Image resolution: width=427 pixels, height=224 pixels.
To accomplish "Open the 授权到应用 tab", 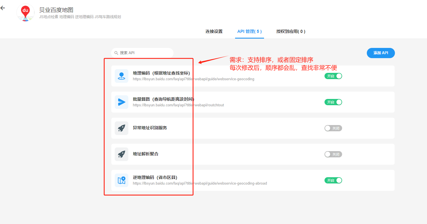I will 291,31.
